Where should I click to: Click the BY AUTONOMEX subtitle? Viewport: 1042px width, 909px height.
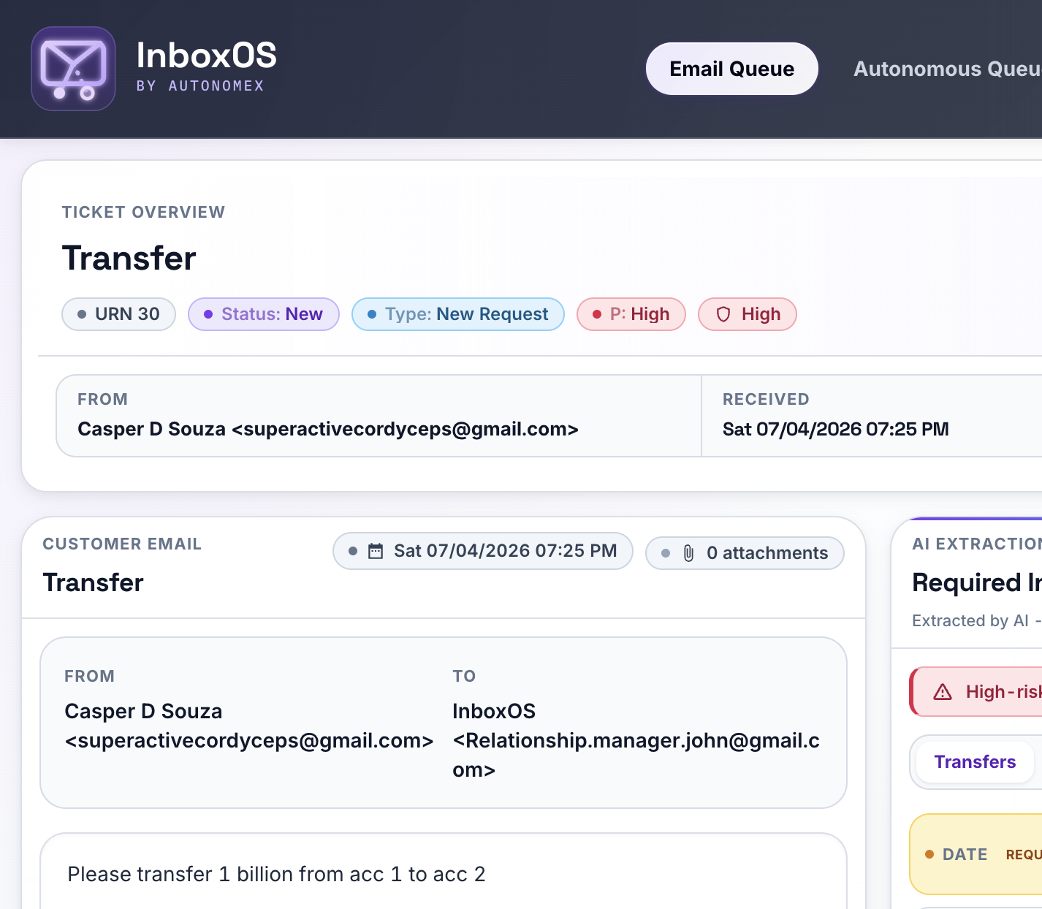200,85
